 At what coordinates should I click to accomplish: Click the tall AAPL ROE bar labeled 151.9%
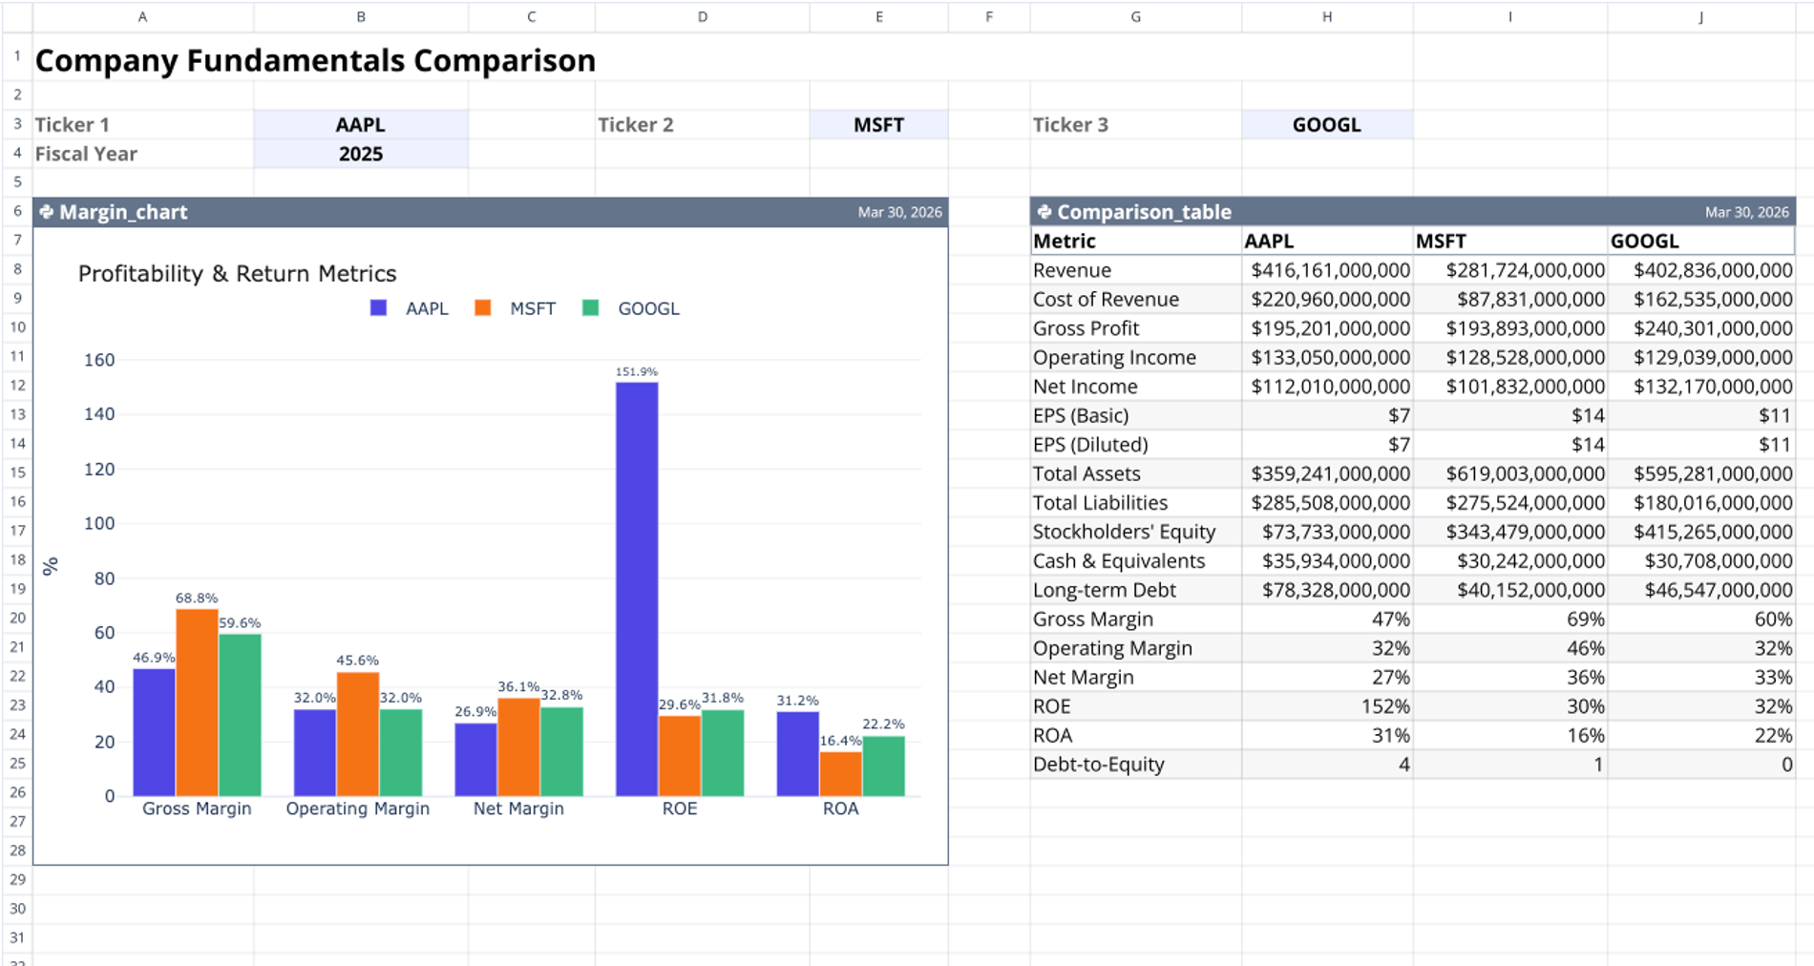637,589
